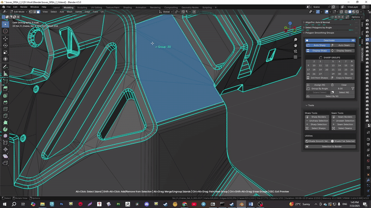This screenshot has height=208, width=371.
Task: Toggle the eye icon beside Deactivate
Action: pyautogui.click(x=353, y=41)
